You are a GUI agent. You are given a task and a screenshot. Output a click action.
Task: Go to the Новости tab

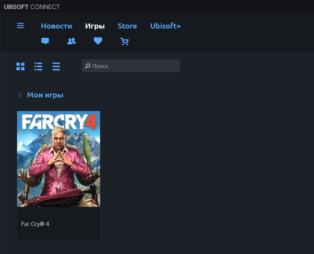click(56, 26)
